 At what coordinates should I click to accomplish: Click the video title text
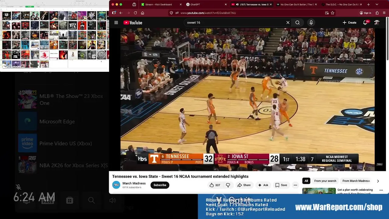[180, 176]
